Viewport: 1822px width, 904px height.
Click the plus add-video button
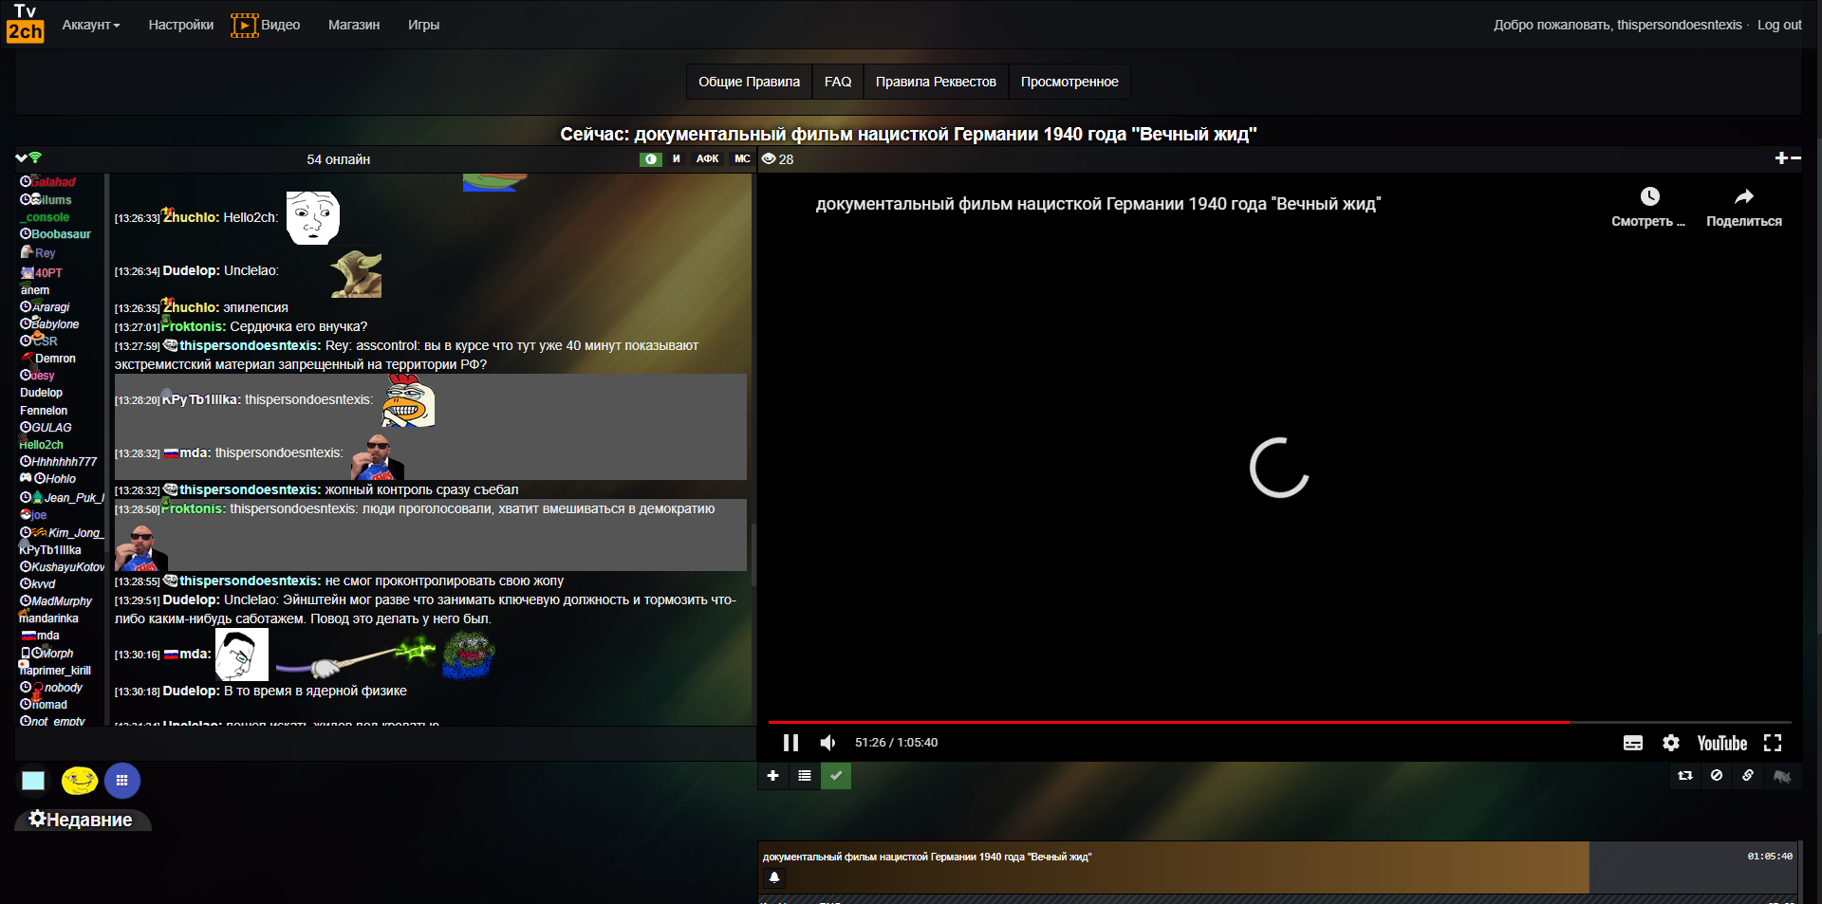773,776
